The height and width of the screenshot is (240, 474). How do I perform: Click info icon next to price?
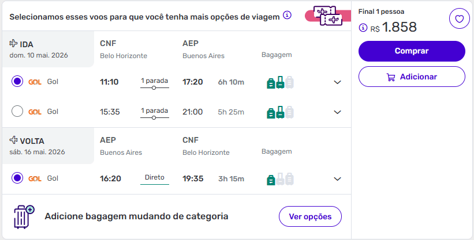(363, 28)
